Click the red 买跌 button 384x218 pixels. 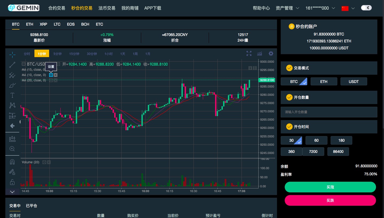pos(330,200)
